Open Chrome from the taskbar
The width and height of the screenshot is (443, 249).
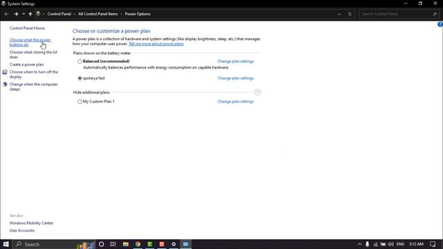pyautogui.click(x=138, y=244)
